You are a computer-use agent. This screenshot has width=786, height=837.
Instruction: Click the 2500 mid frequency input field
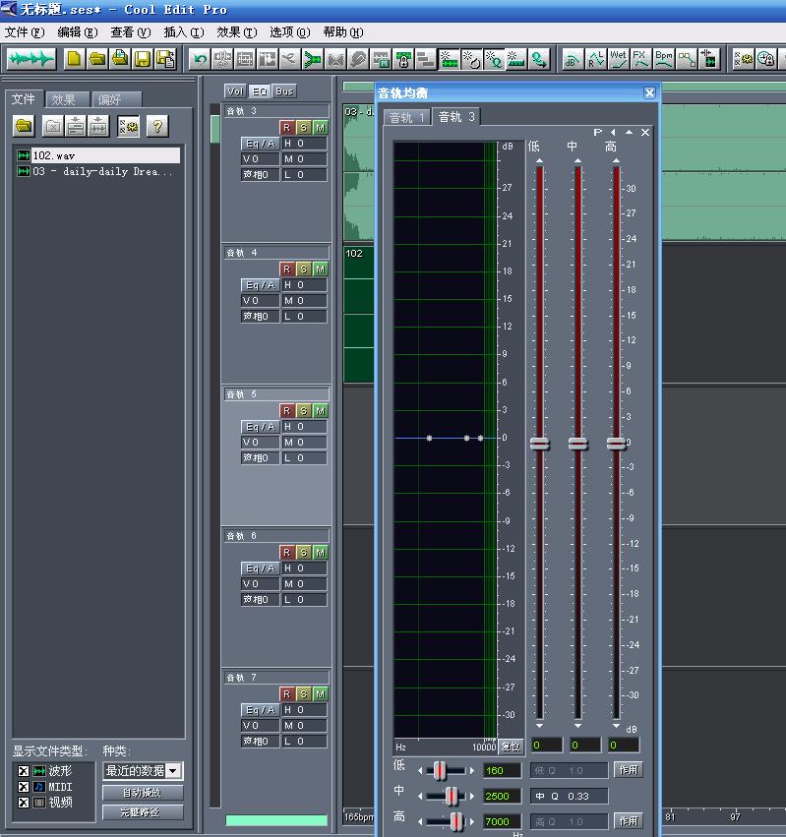[502, 796]
